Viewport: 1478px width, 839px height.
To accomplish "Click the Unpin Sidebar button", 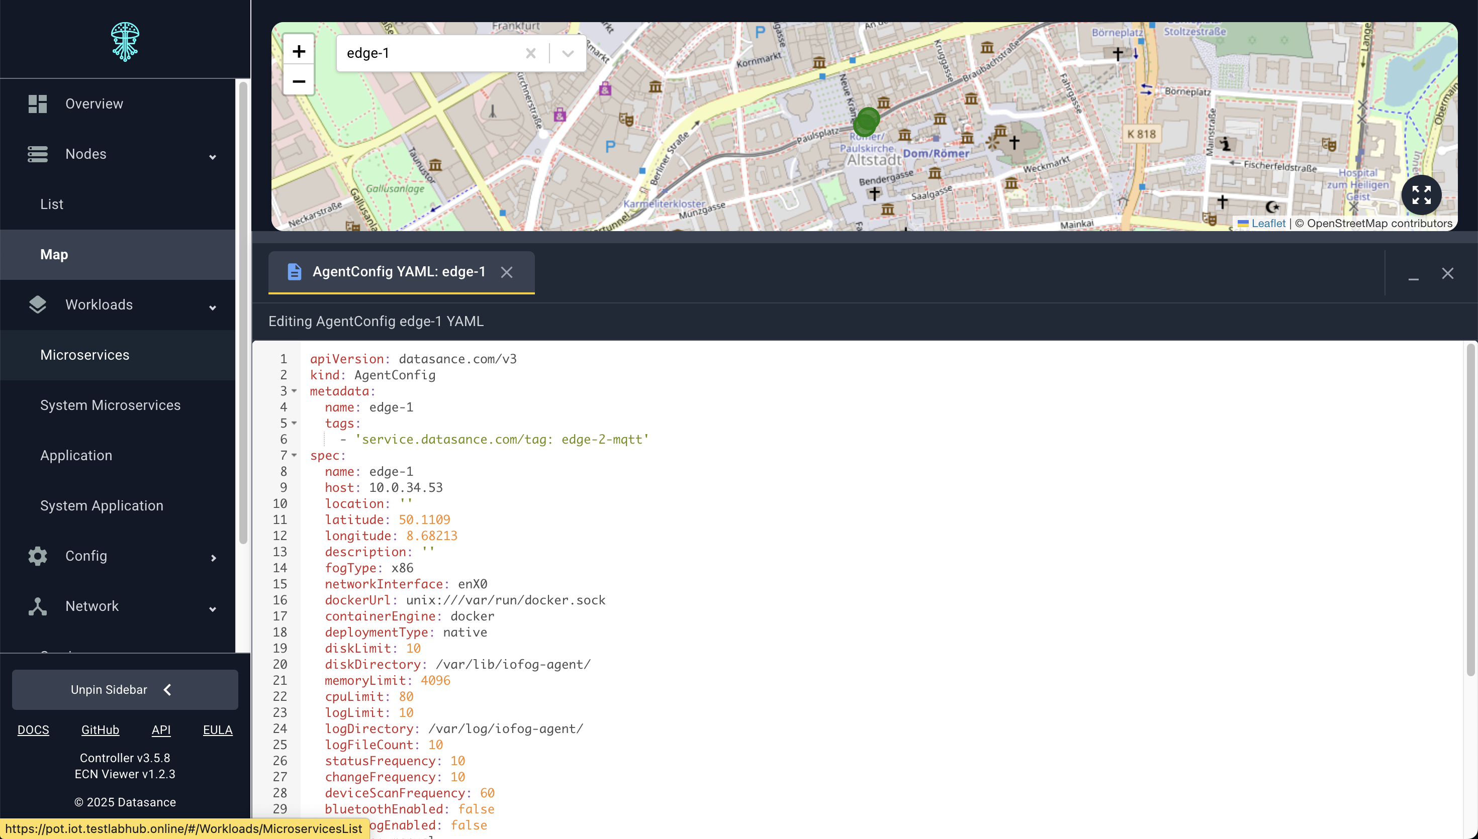I will (x=125, y=689).
